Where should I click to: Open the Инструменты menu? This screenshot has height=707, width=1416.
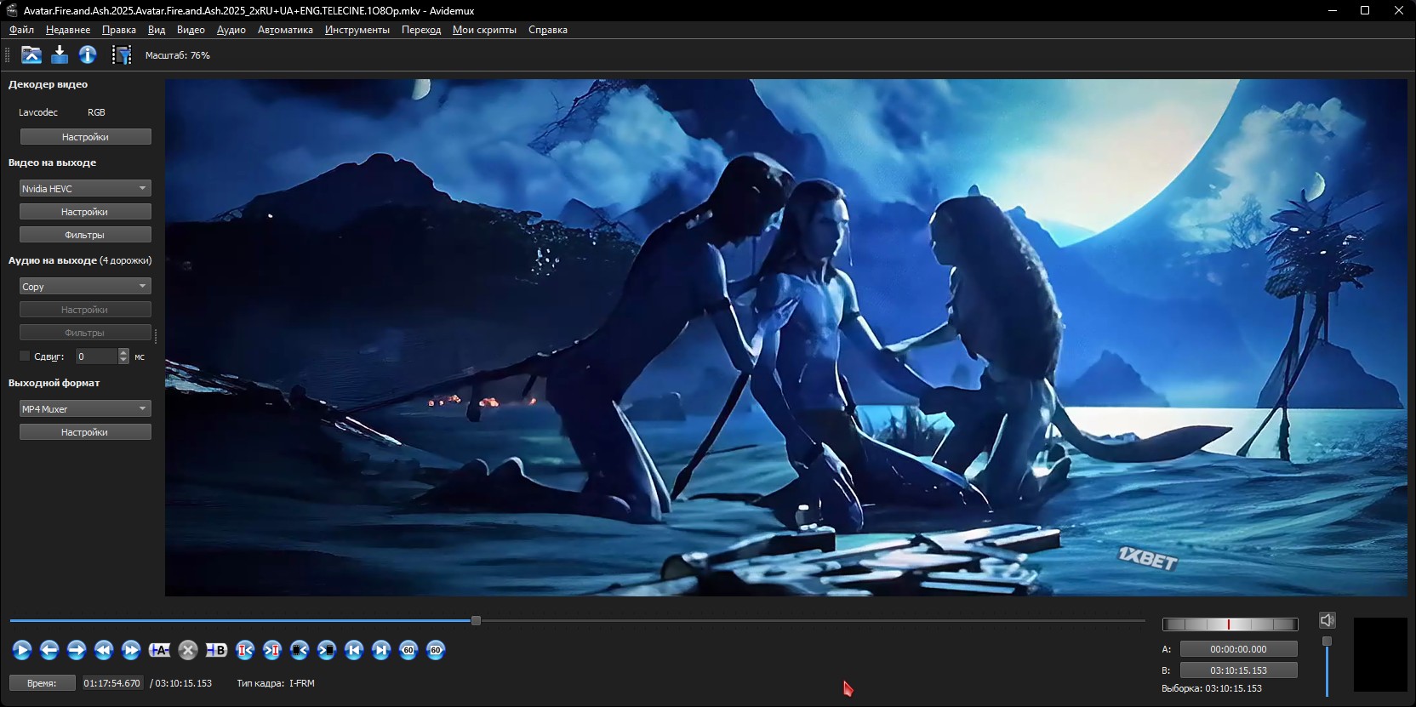357,30
